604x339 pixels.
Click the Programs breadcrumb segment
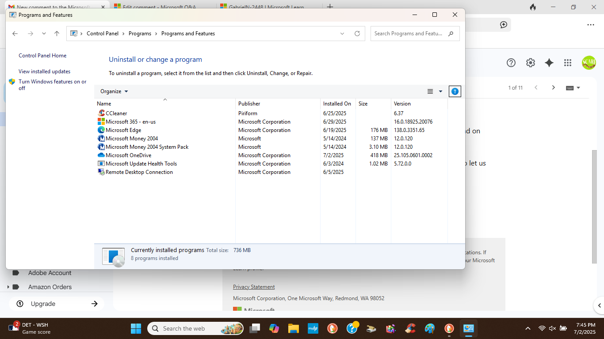coord(140,34)
